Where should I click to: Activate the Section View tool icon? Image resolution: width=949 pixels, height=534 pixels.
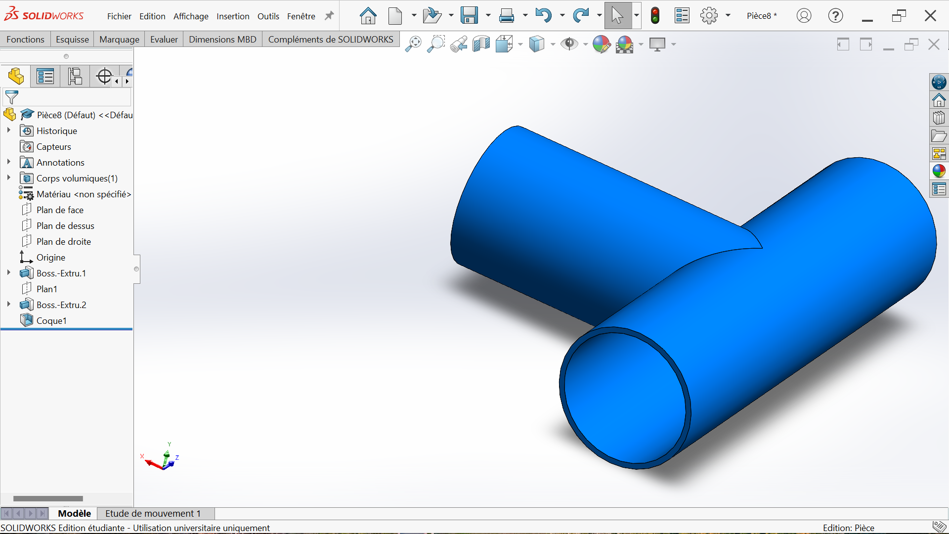click(x=481, y=44)
